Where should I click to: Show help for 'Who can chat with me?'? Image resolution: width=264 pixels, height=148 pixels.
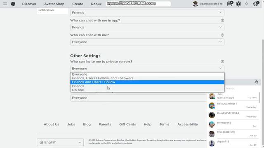pyautogui.click(x=222, y=35)
